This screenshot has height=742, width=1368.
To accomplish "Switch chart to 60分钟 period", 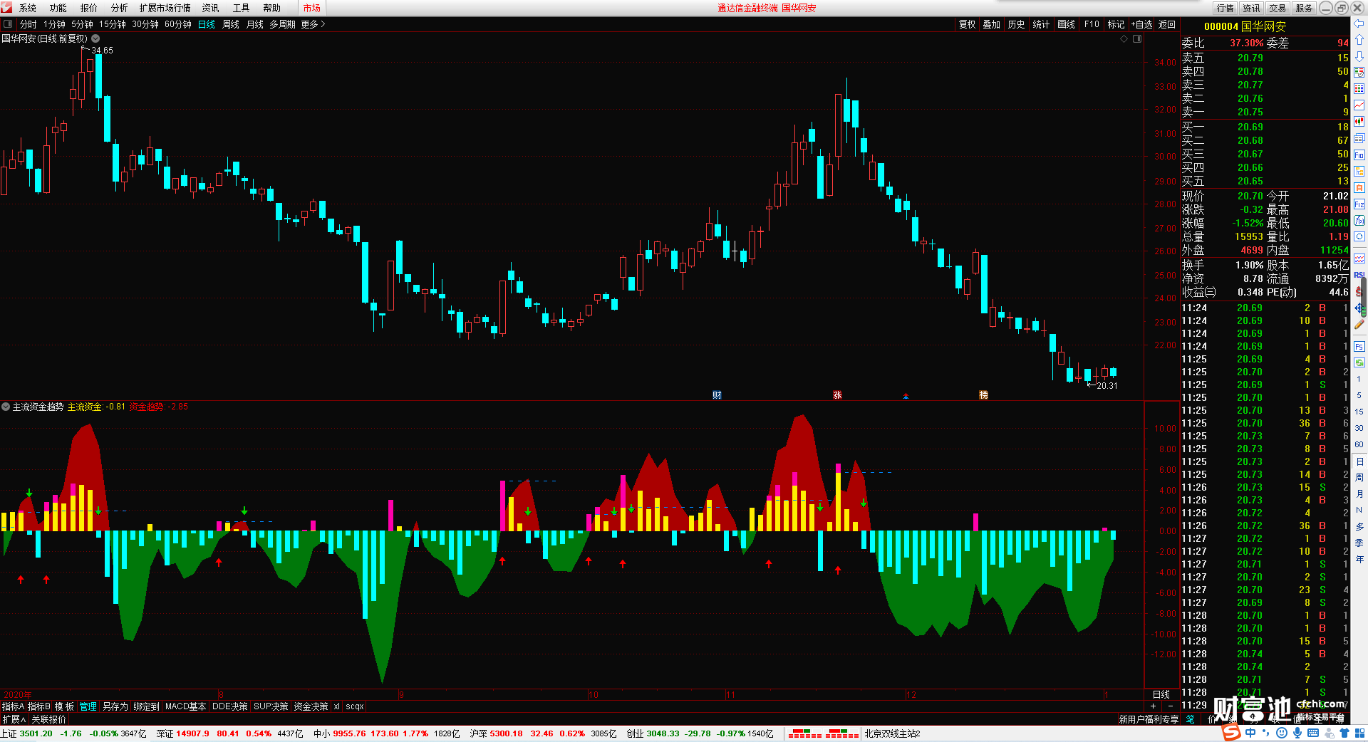I will pos(178,24).
